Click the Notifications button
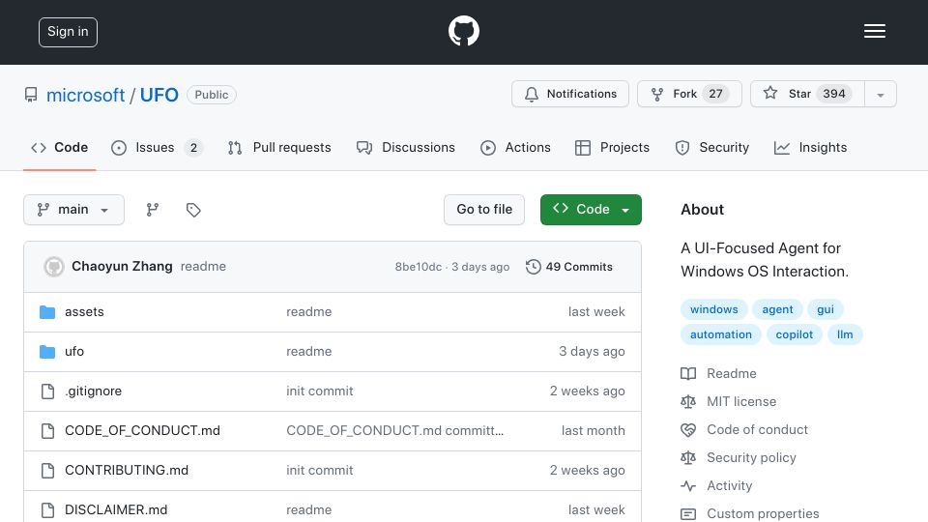The width and height of the screenshot is (928, 522). [x=570, y=94]
